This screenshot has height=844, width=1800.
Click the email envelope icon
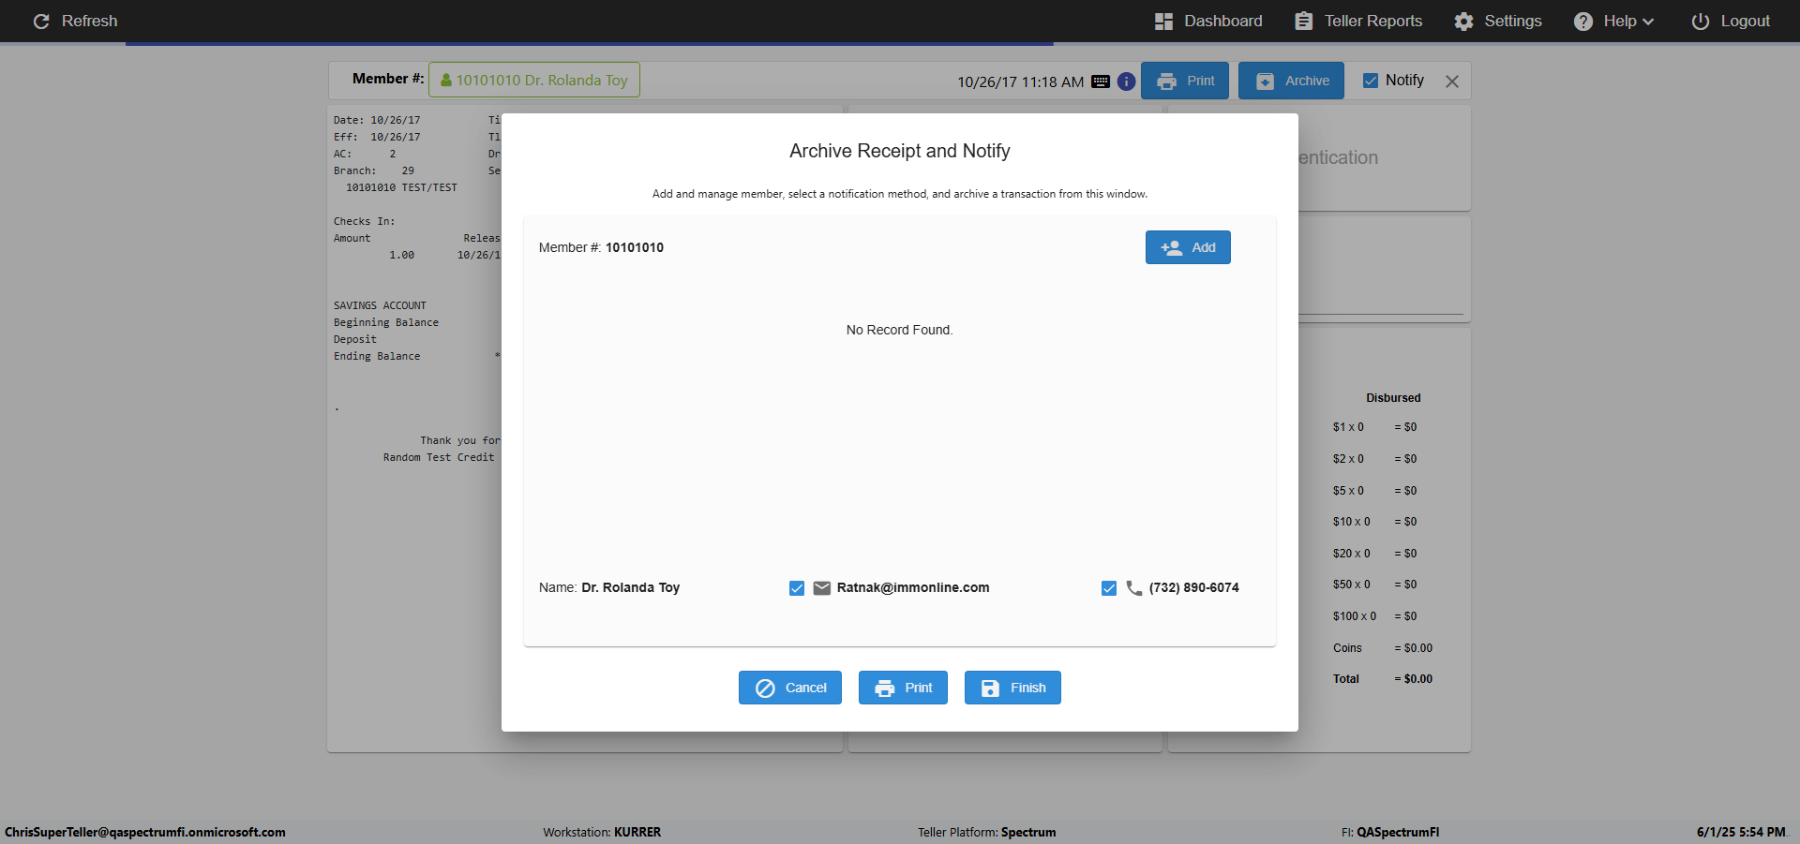coord(821,588)
